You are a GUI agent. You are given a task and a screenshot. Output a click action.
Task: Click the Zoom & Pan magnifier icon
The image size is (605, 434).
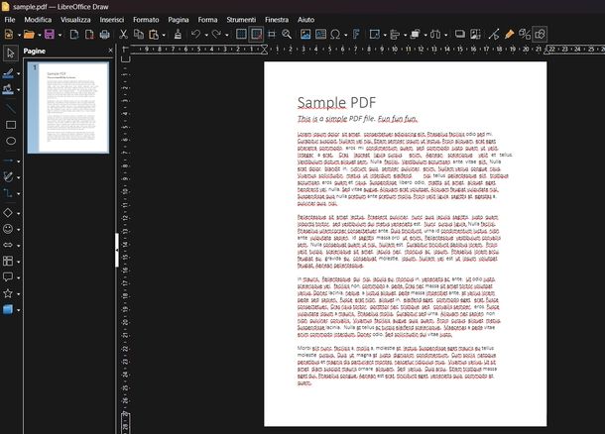[287, 35]
